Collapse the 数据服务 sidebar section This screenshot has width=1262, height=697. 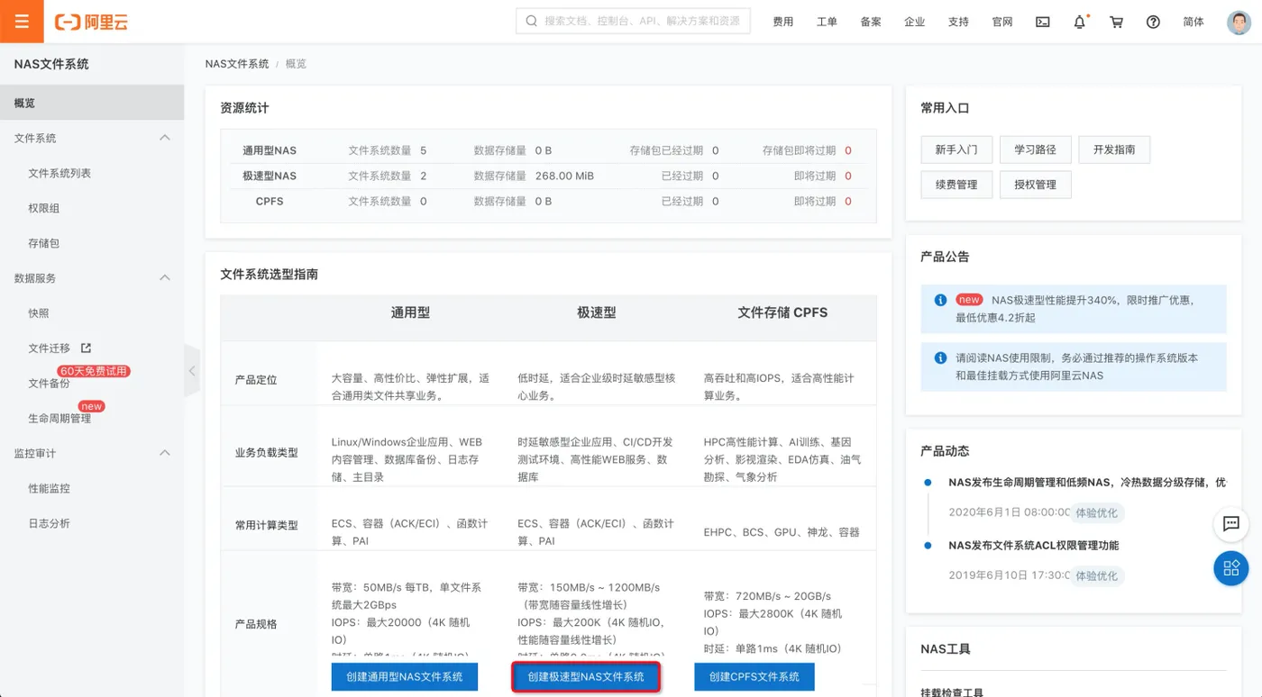pyautogui.click(x=165, y=278)
